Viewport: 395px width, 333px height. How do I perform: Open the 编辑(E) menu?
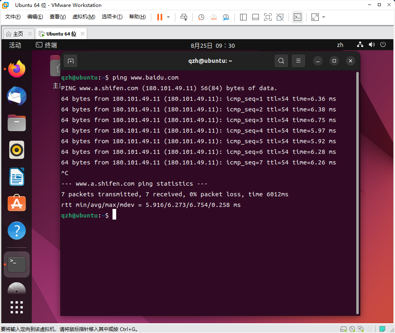35,17
